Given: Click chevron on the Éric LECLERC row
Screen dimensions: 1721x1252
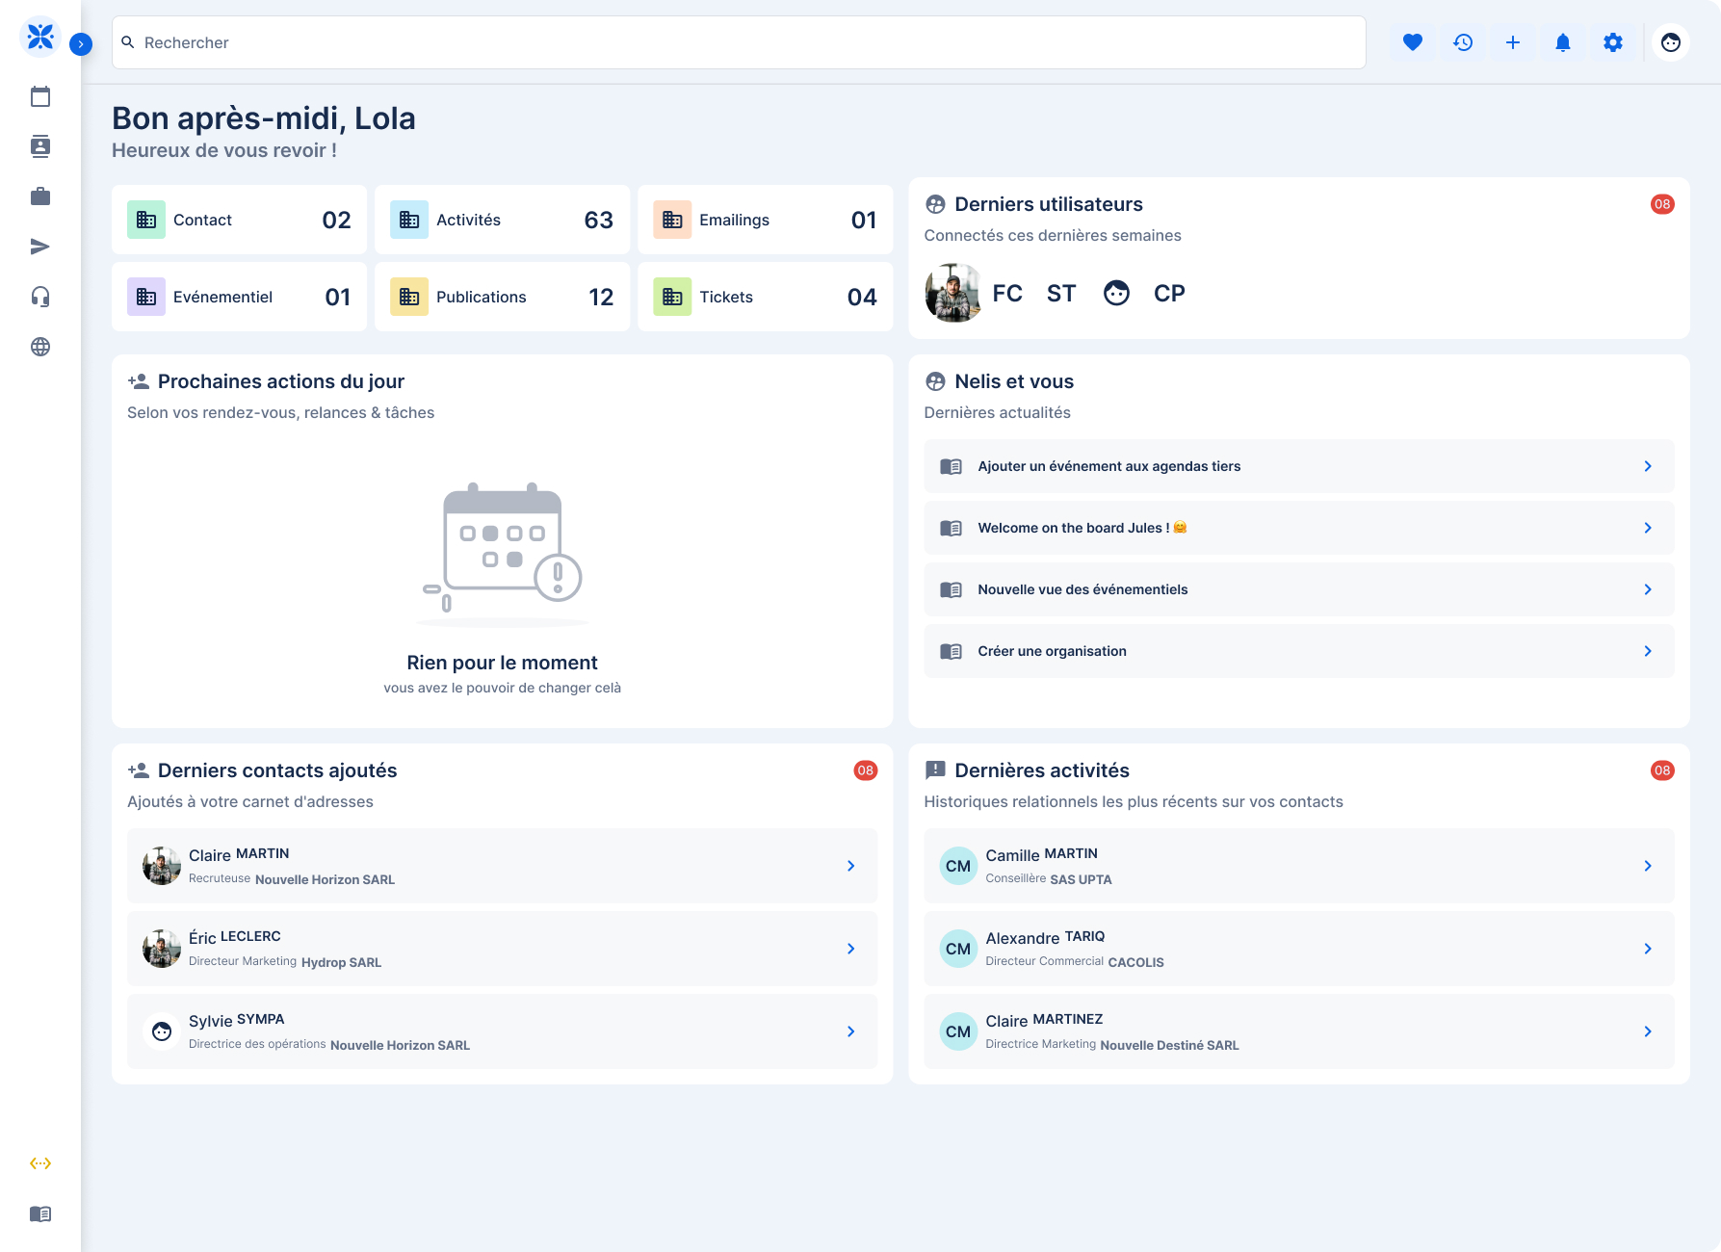Looking at the screenshot, I should tap(850, 949).
